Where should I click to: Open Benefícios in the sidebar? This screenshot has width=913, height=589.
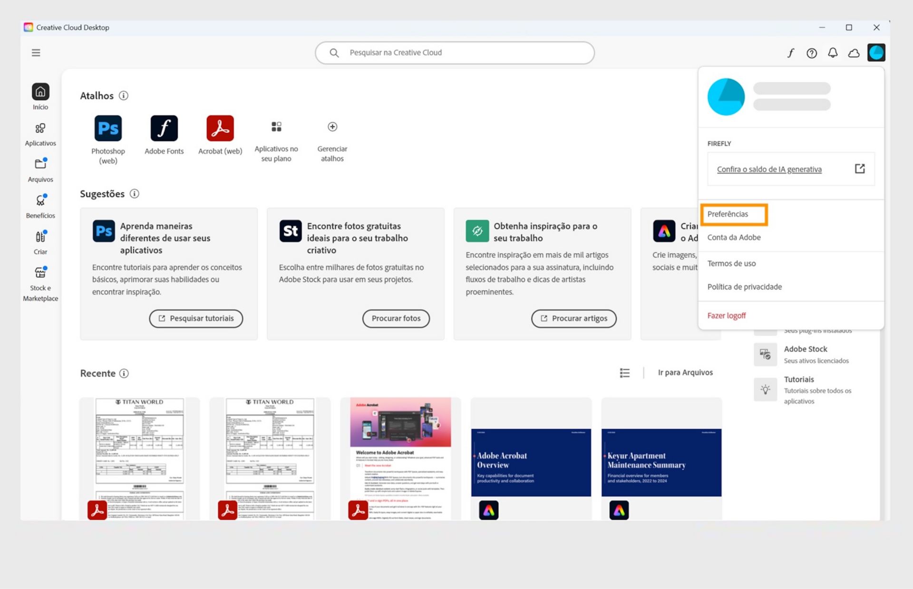[x=40, y=207]
